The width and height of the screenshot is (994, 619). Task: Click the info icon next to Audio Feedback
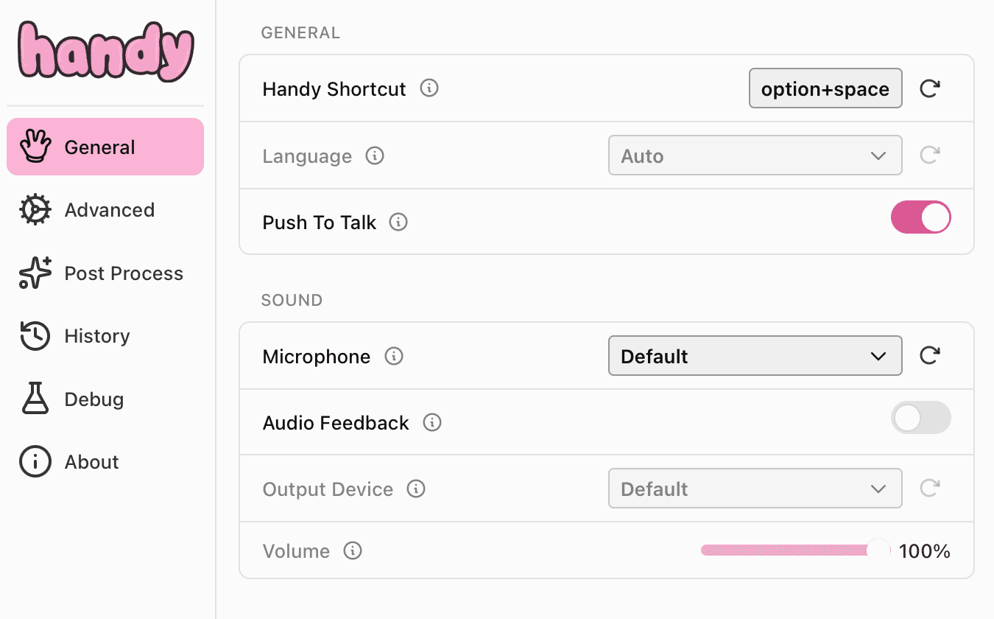432,423
